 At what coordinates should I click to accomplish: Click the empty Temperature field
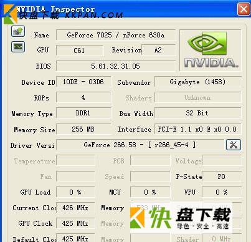[75, 160]
